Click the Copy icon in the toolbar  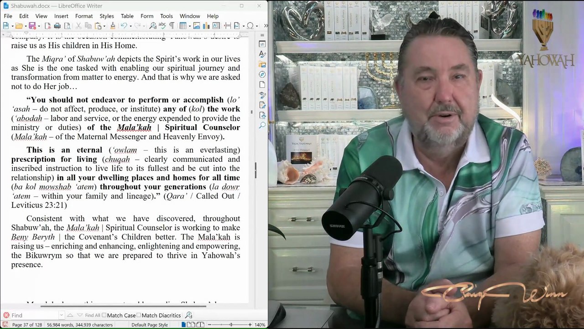88,26
